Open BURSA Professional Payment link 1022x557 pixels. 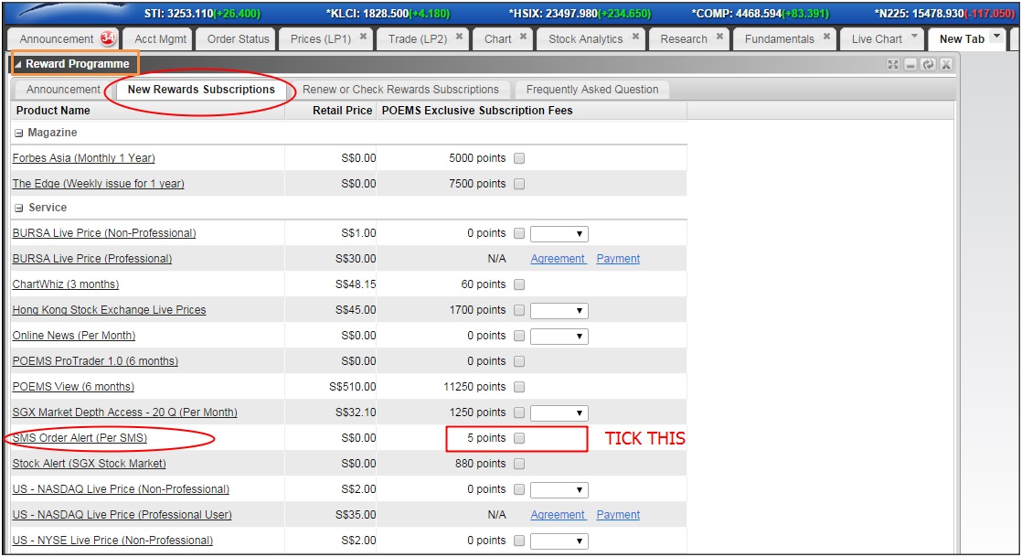[x=618, y=259]
